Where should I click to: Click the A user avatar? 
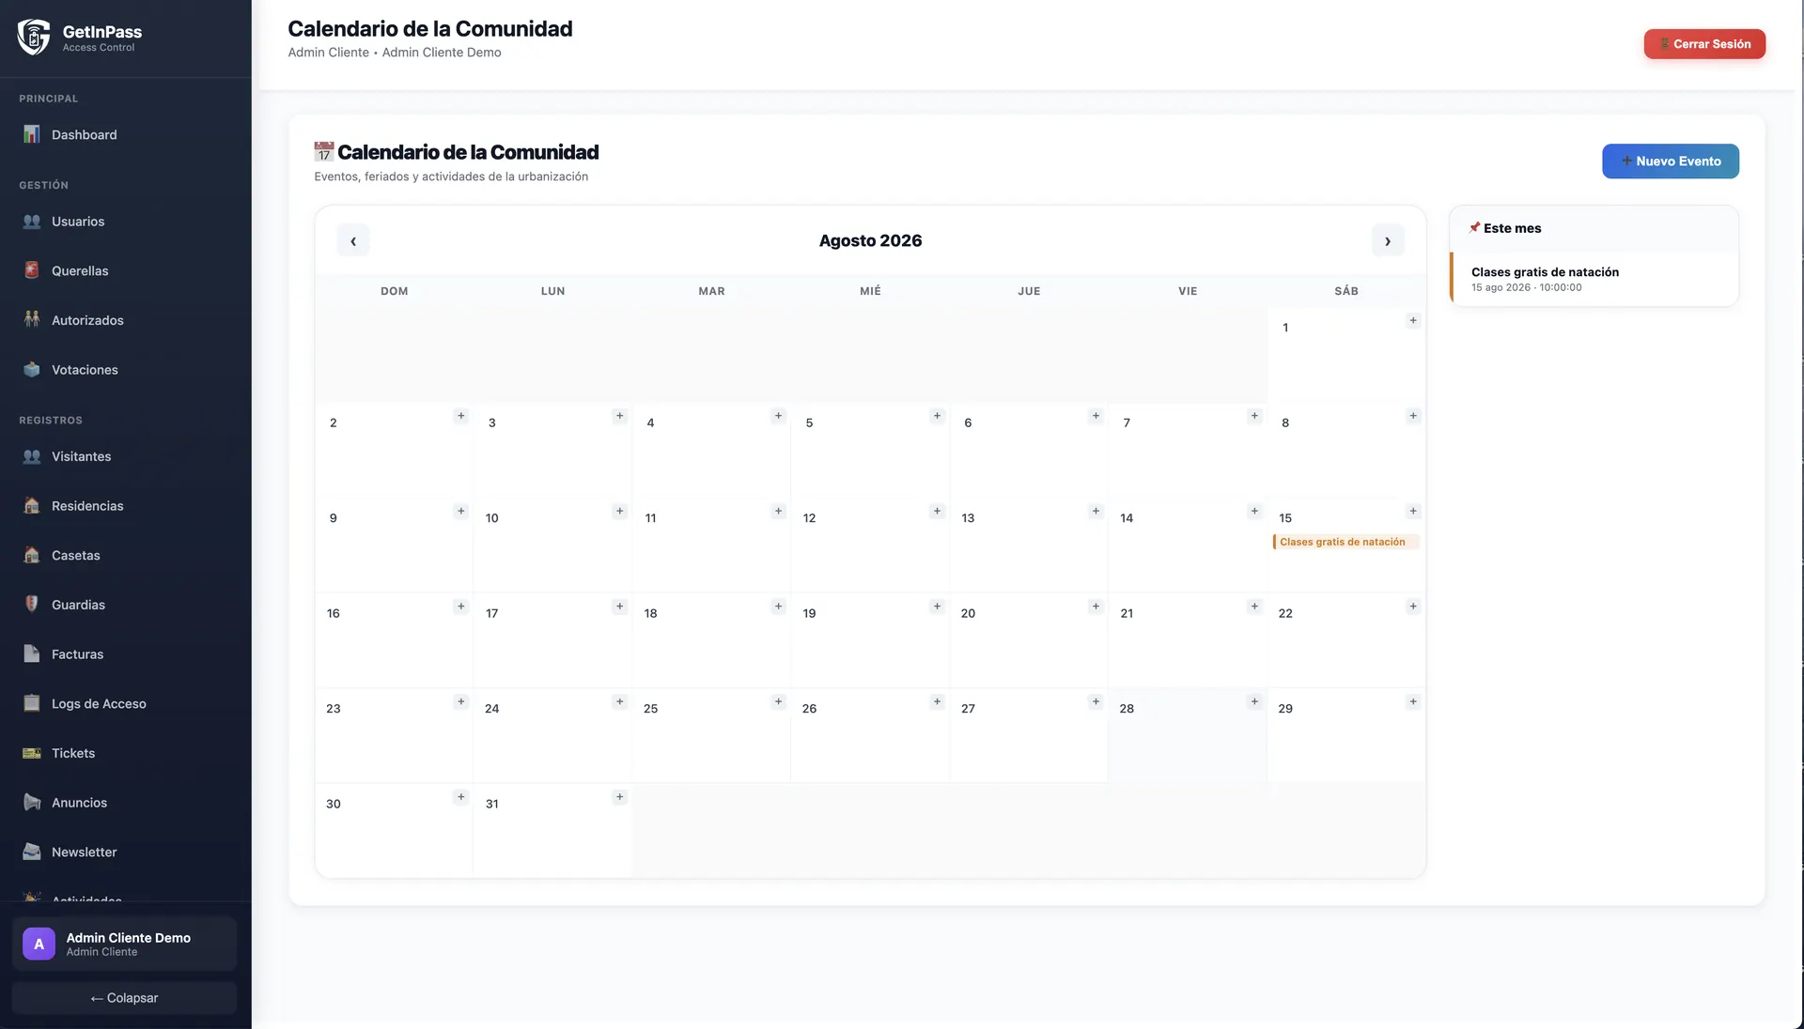39,944
